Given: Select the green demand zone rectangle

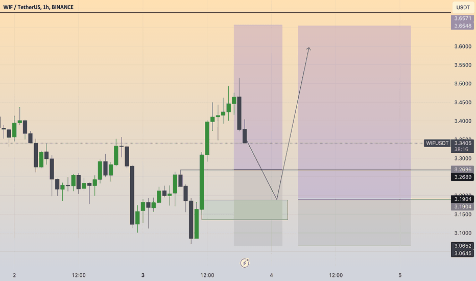Looking at the screenshot, I should [x=245, y=210].
